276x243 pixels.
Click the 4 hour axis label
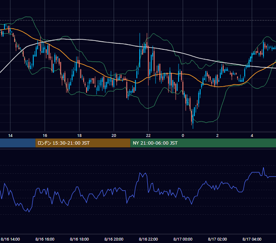[x=252, y=136]
